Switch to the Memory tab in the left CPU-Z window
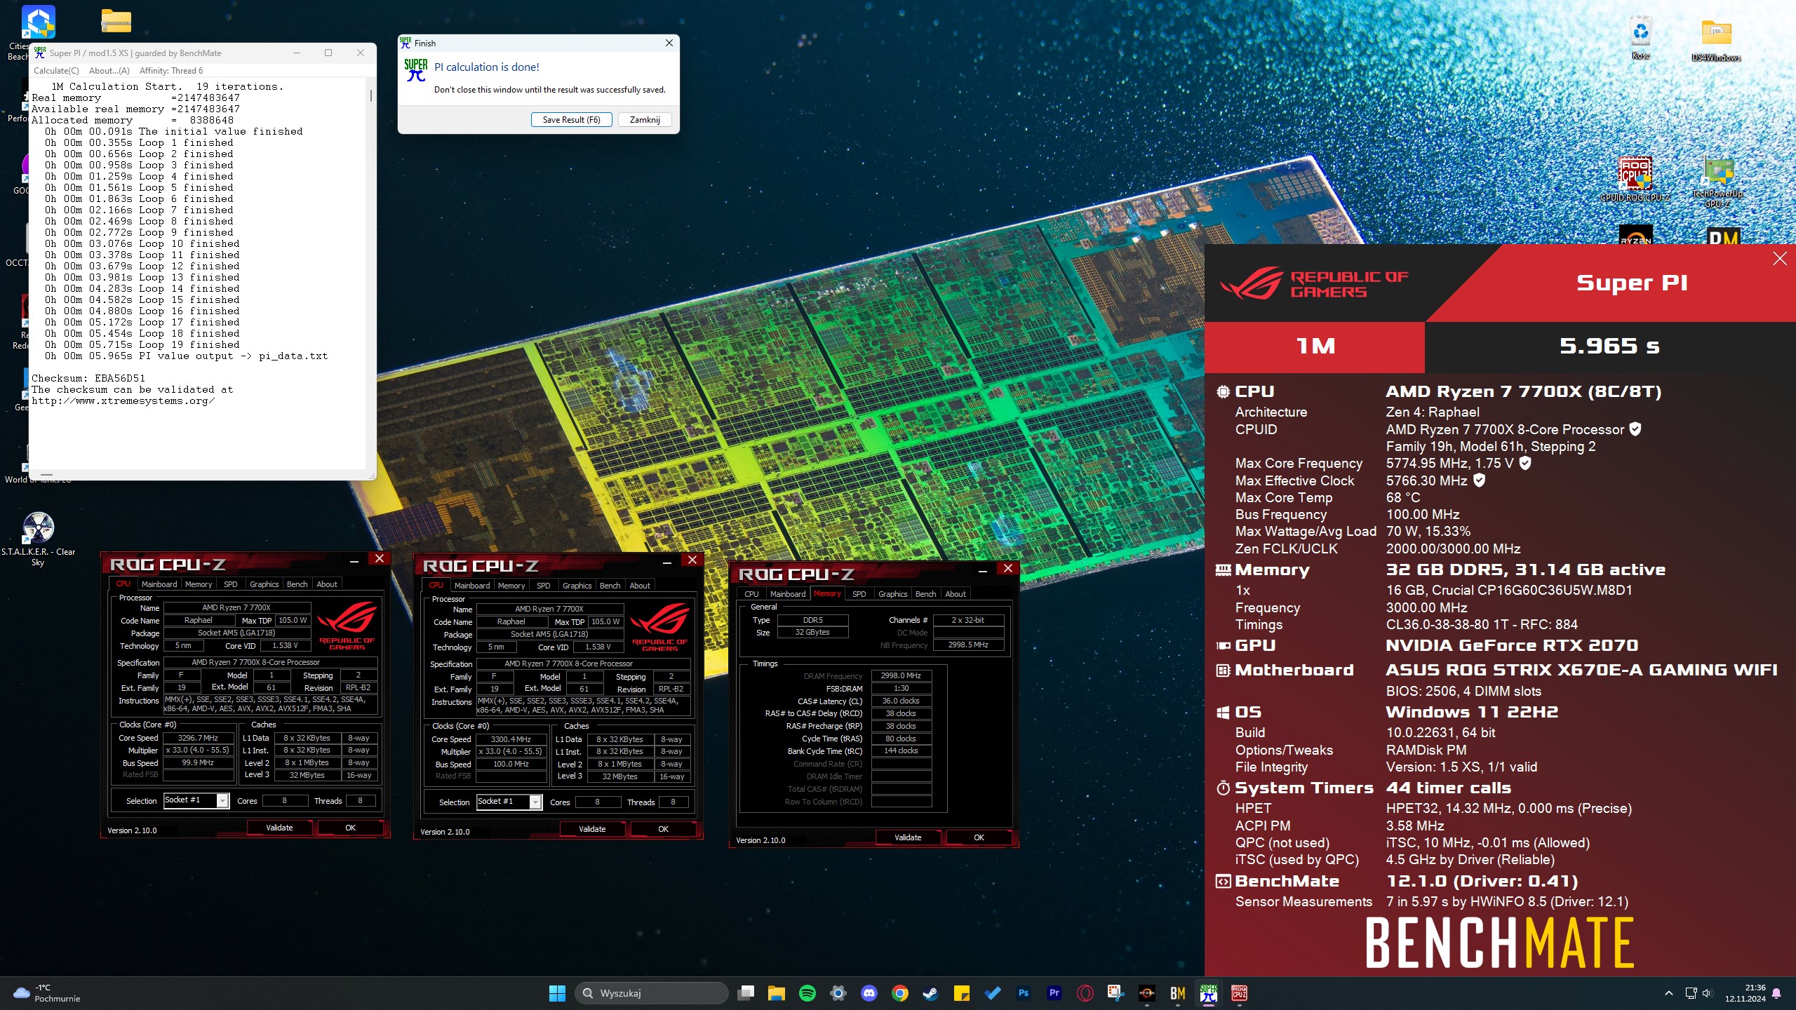Viewport: 1796px width, 1010px height. (199, 584)
